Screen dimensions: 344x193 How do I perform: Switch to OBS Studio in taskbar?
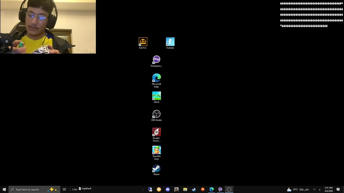[229, 190]
